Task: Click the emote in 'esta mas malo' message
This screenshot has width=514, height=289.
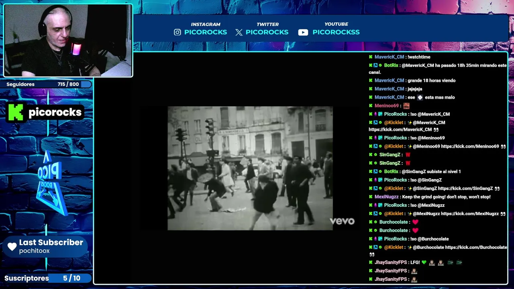Action: coord(420,98)
